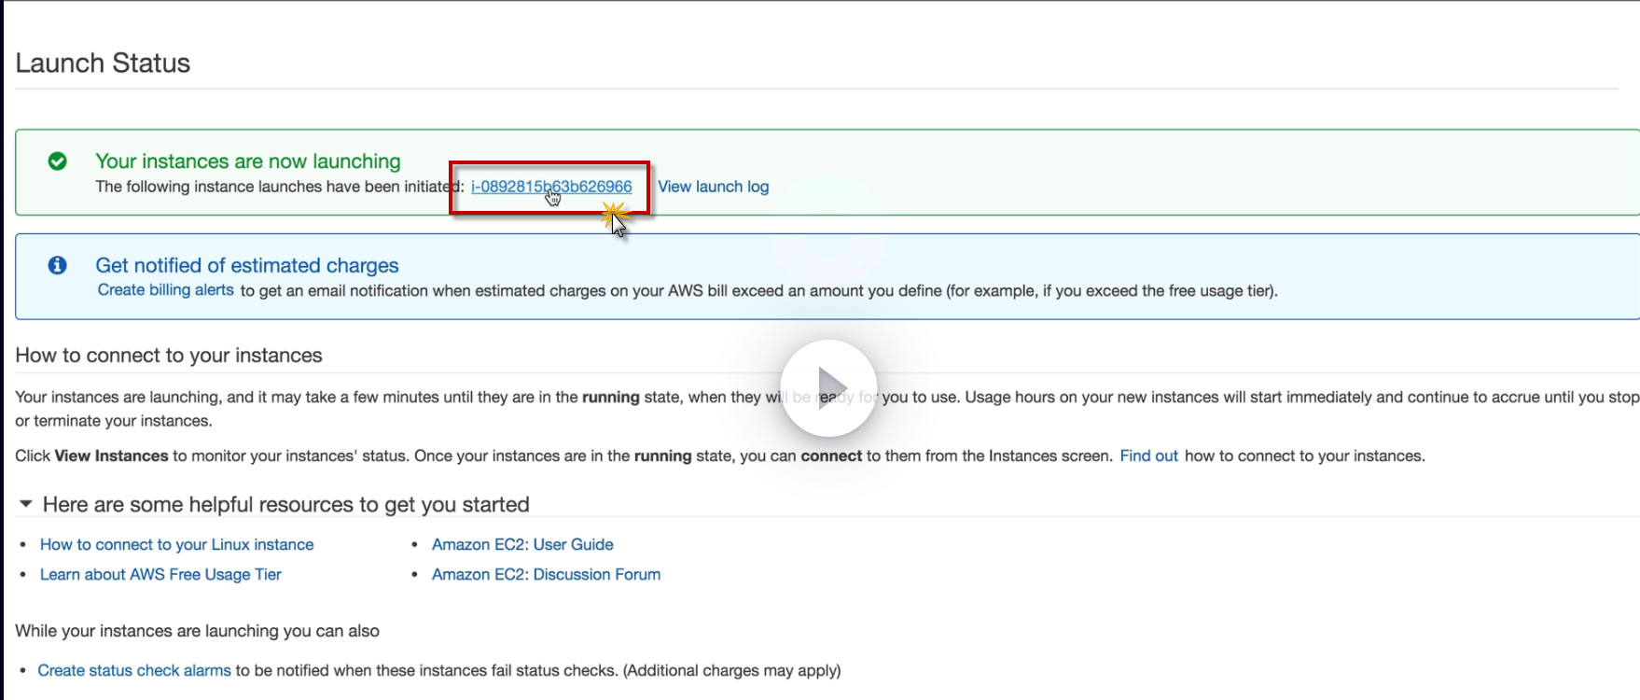Open How to connect to your Linux instance
This screenshot has width=1640, height=700.
(176, 544)
